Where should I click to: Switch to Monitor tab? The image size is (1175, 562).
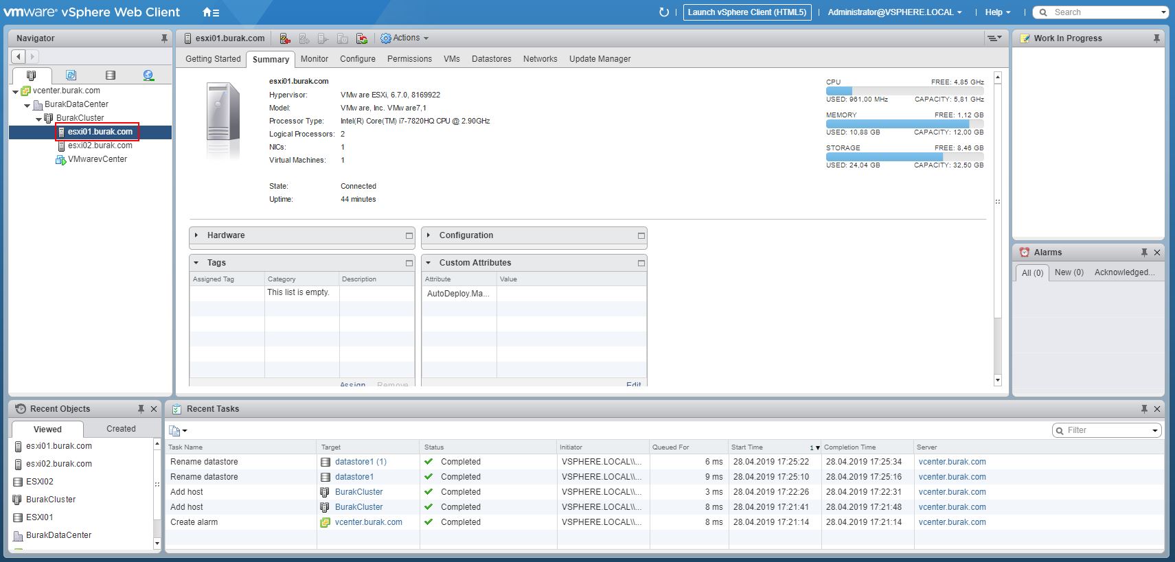[x=315, y=59]
